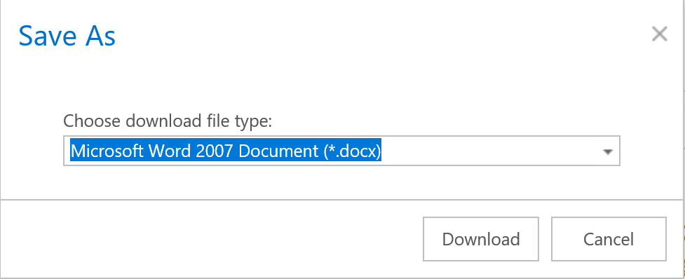Dismiss the dialog using the gray X icon
The width and height of the screenshot is (685, 279).
click(x=659, y=34)
